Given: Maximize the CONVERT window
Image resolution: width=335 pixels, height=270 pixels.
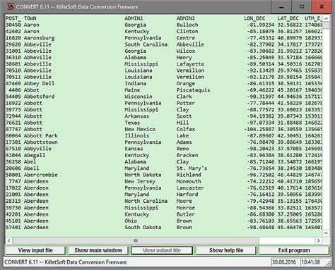Looking at the screenshot, I should 302,7.
